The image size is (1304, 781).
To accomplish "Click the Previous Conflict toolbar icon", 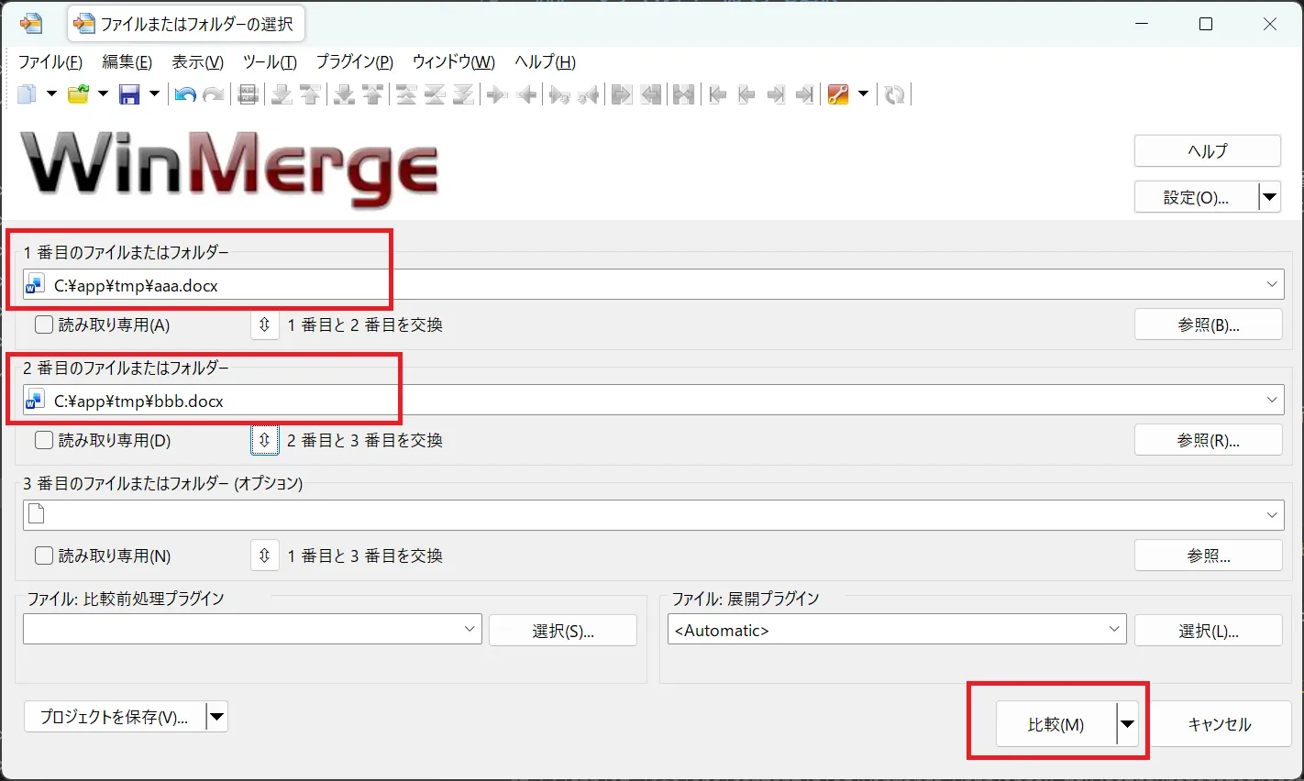I will 372,94.
